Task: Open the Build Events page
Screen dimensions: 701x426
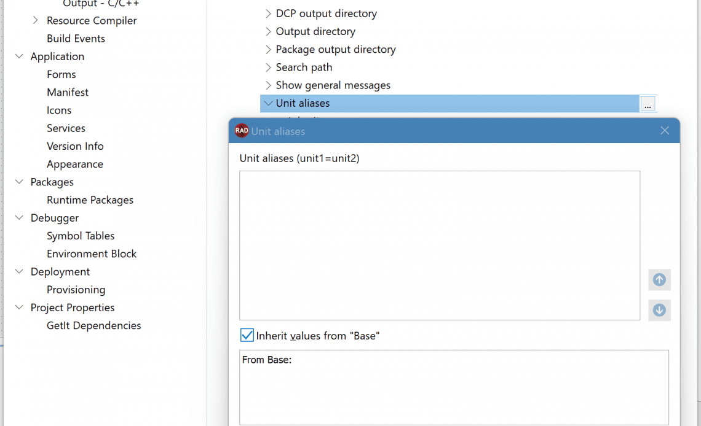Action: (76, 38)
